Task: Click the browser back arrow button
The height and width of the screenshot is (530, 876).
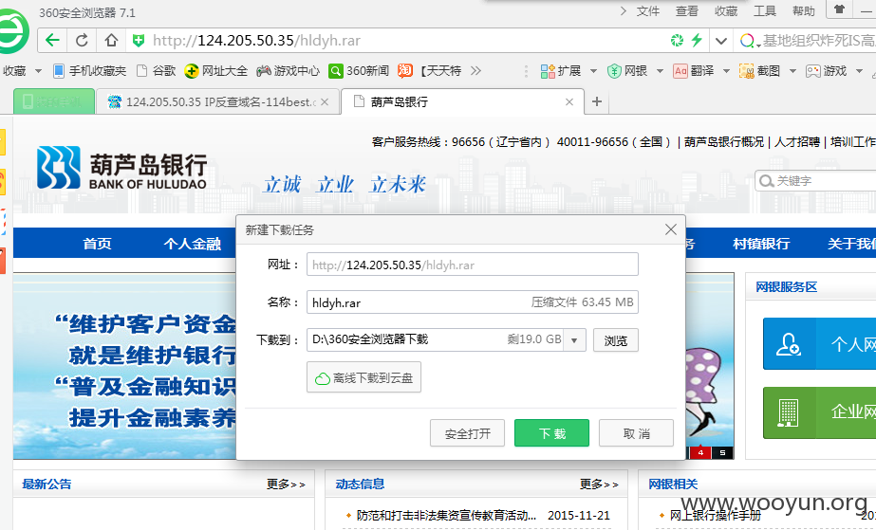Action: tap(52, 40)
